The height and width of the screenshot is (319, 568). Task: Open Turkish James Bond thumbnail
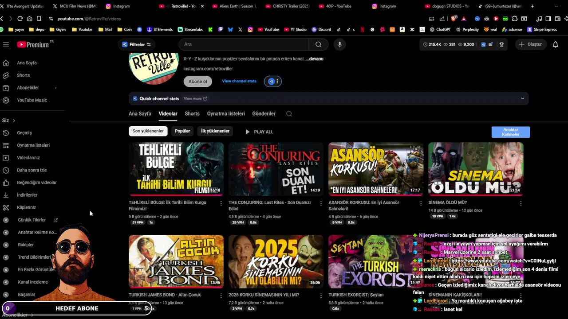tap(176, 261)
